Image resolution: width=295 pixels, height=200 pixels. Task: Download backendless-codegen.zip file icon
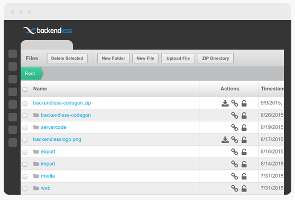pyautogui.click(x=225, y=103)
